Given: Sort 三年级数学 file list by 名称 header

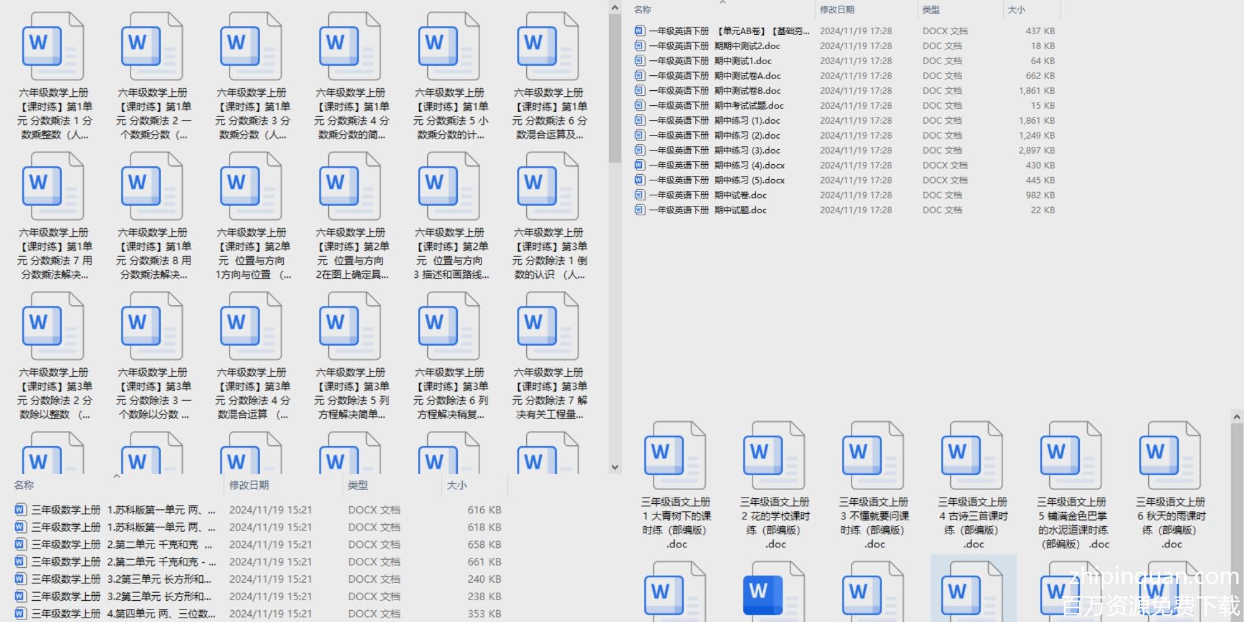Looking at the screenshot, I should 24,485.
